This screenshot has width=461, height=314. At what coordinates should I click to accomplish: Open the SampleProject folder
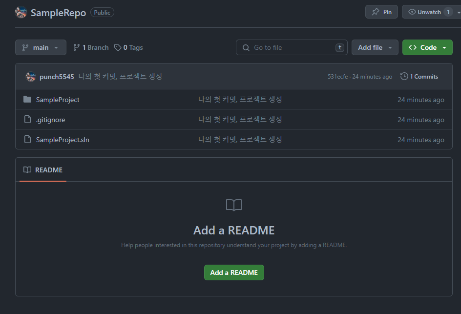click(x=58, y=100)
